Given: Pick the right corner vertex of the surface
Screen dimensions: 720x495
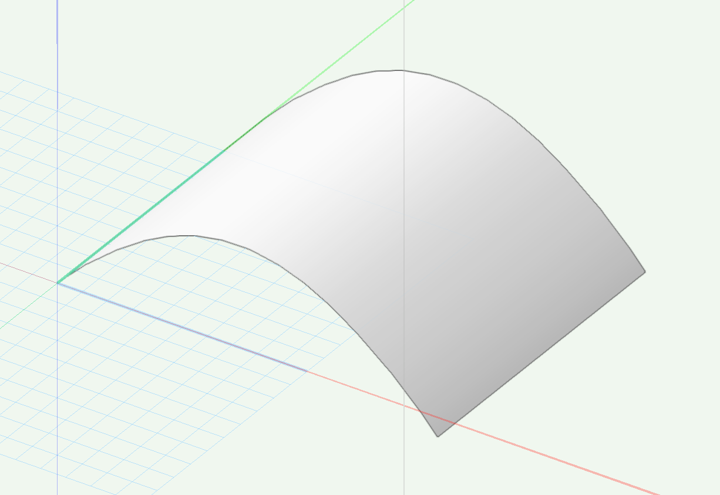Looking at the screenshot, I should coord(645,272).
